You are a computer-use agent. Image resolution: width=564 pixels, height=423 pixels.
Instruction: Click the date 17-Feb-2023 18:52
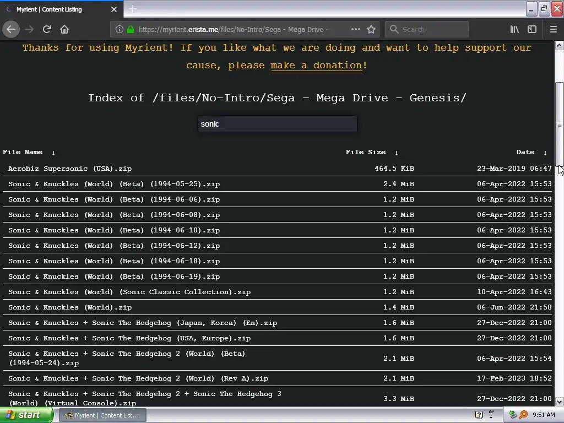[x=514, y=379]
